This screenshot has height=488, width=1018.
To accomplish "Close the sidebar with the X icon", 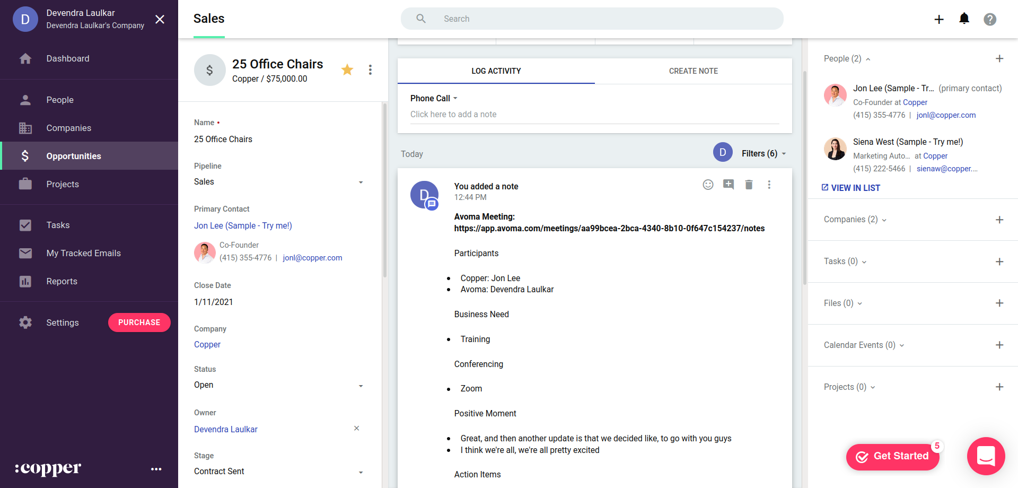I will pyautogui.click(x=160, y=19).
